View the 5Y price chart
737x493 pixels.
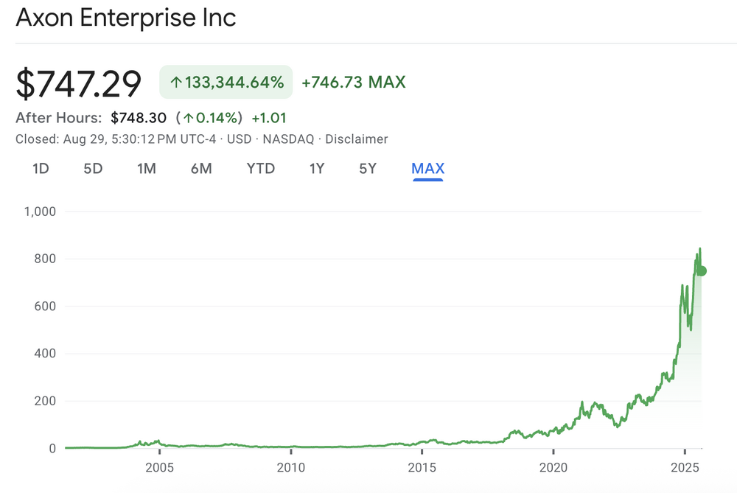click(x=368, y=169)
